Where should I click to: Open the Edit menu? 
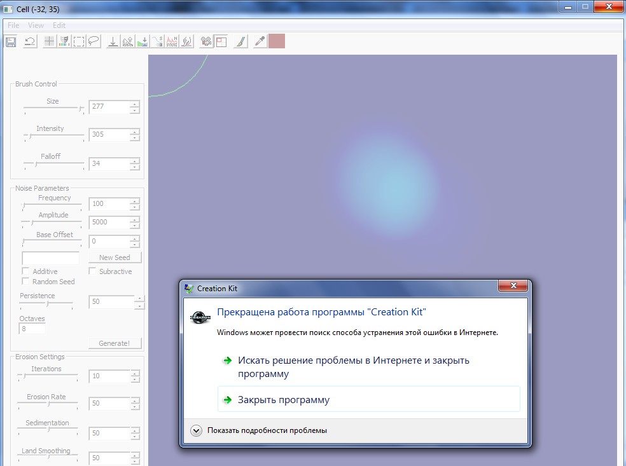coord(59,25)
